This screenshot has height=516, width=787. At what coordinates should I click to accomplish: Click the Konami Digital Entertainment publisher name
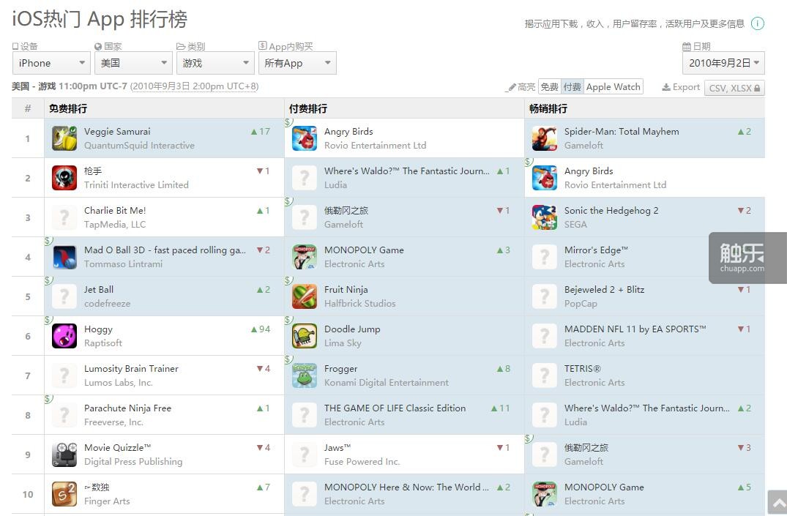tap(387, 383)
